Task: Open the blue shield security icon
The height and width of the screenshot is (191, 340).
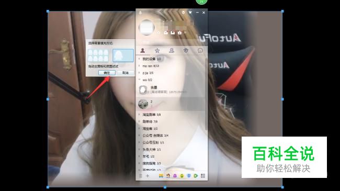Action: pos(189,176)
